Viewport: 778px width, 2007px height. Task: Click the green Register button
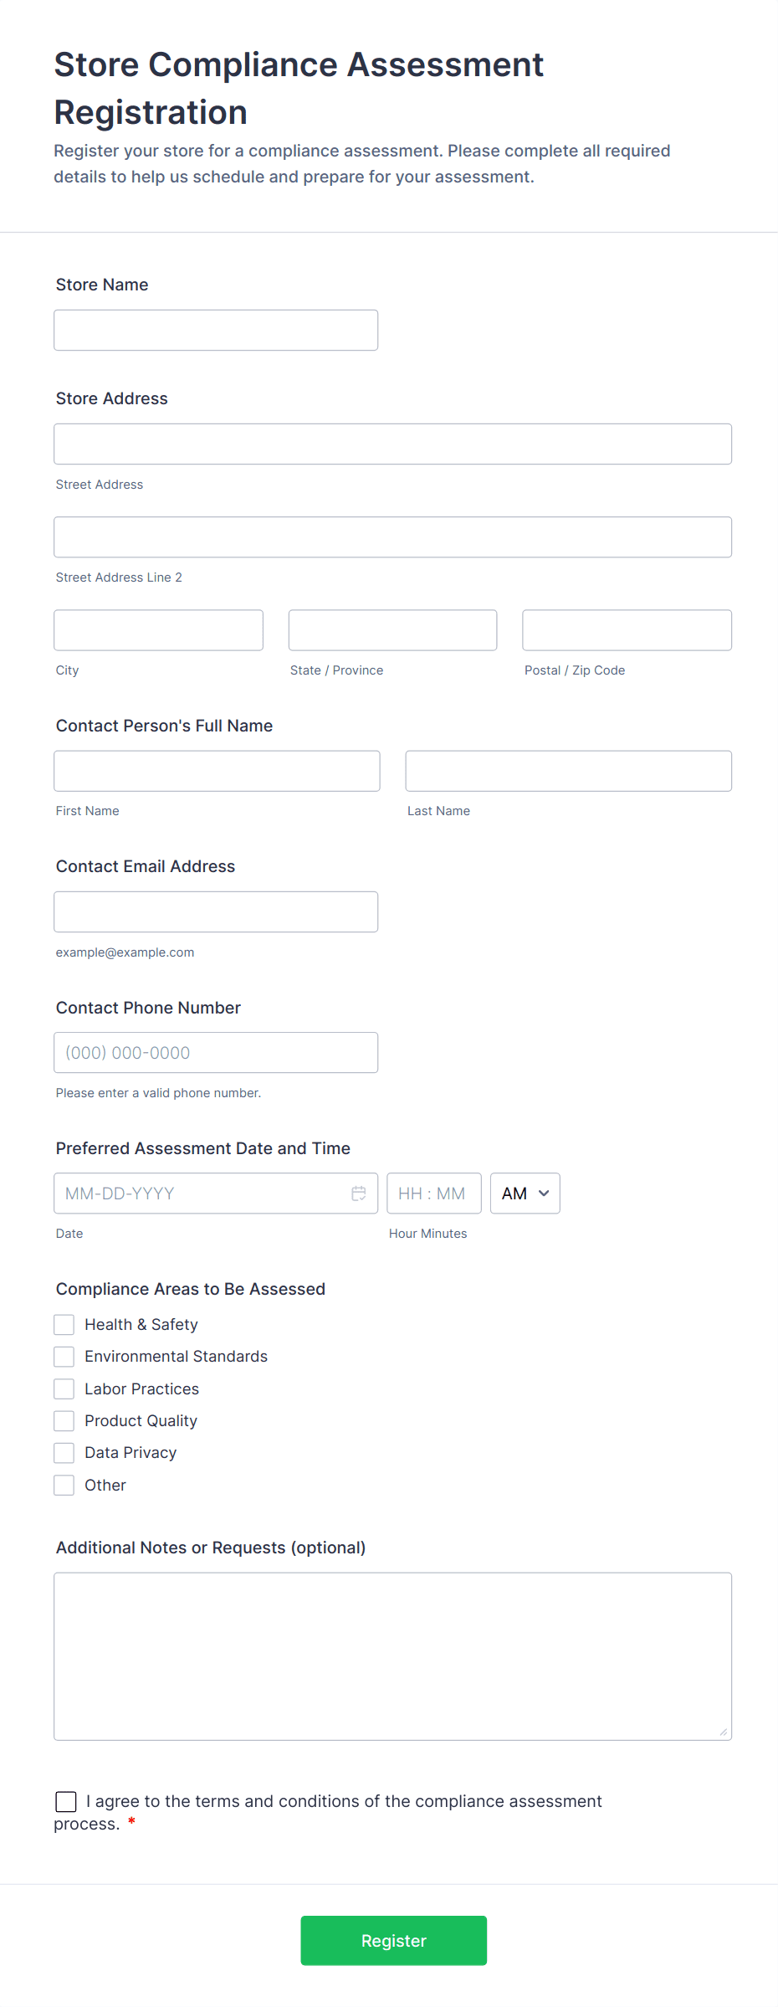pos(393,1940)
